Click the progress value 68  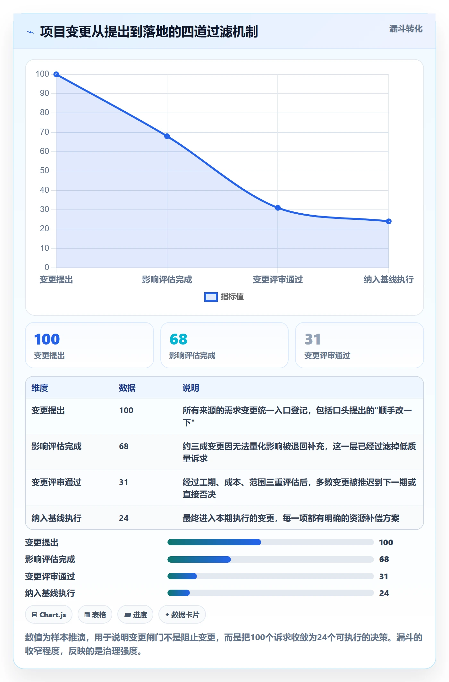(384, 559)
